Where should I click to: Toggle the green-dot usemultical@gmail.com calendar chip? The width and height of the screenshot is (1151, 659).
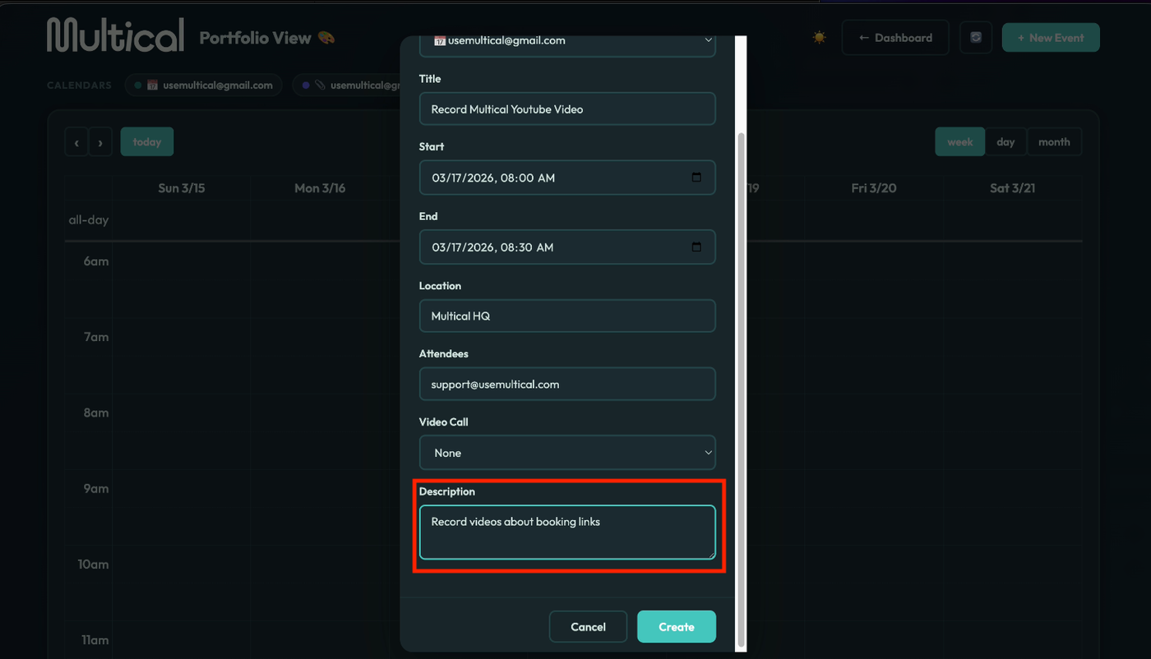tap(204, 85)
